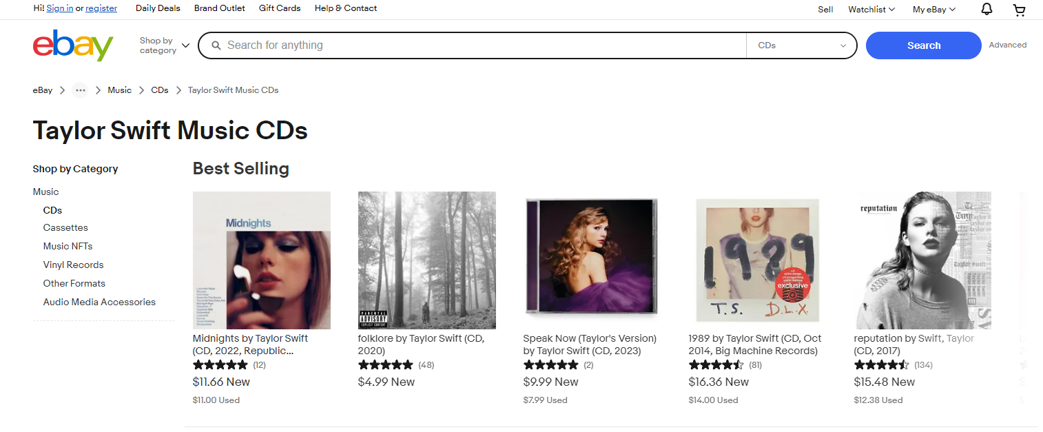Click the Sell link in header
Screen dimensions: 1043x432
click(x=825, y=9)
